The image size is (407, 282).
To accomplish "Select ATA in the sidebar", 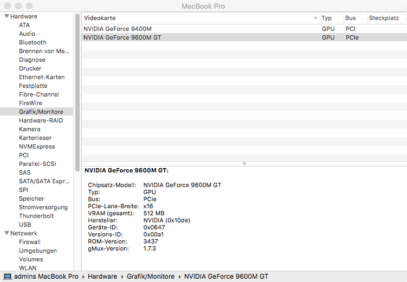I will pos(24,25).
